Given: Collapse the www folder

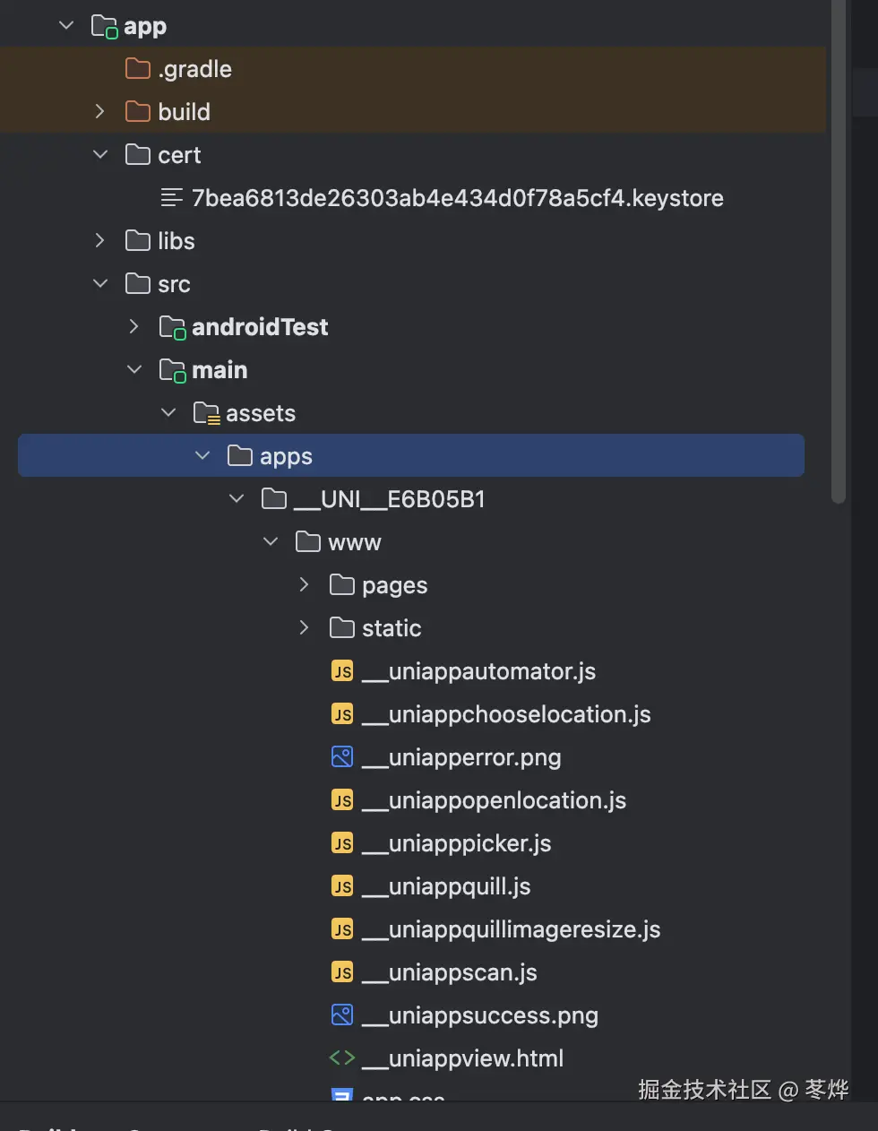Looking at the screenshot, I should [x=271, y=542].
